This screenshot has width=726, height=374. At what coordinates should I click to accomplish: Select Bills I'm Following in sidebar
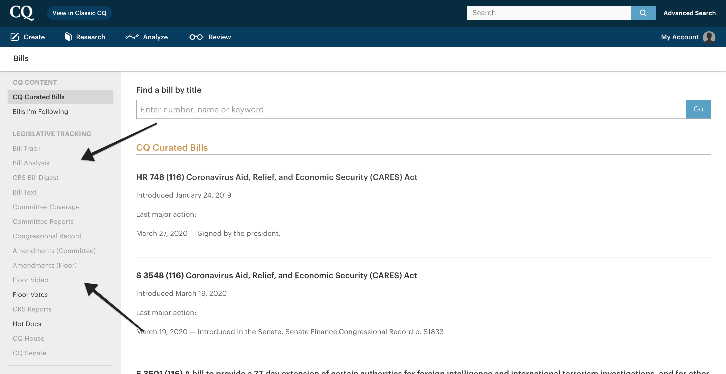[40, 112]
